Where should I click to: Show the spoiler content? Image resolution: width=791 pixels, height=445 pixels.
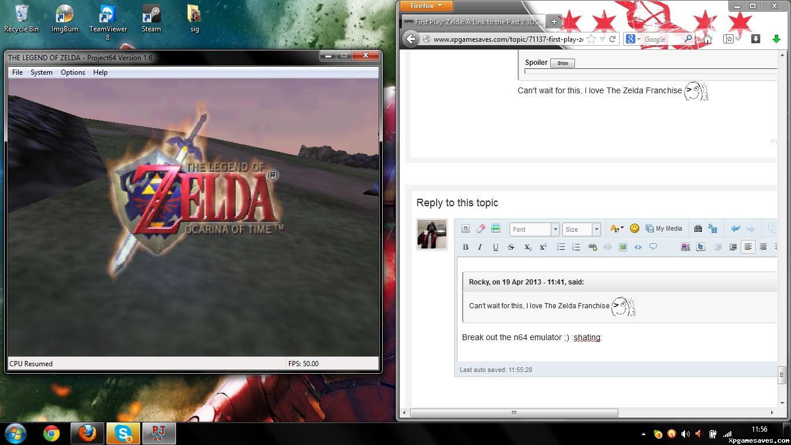(562, 63)
